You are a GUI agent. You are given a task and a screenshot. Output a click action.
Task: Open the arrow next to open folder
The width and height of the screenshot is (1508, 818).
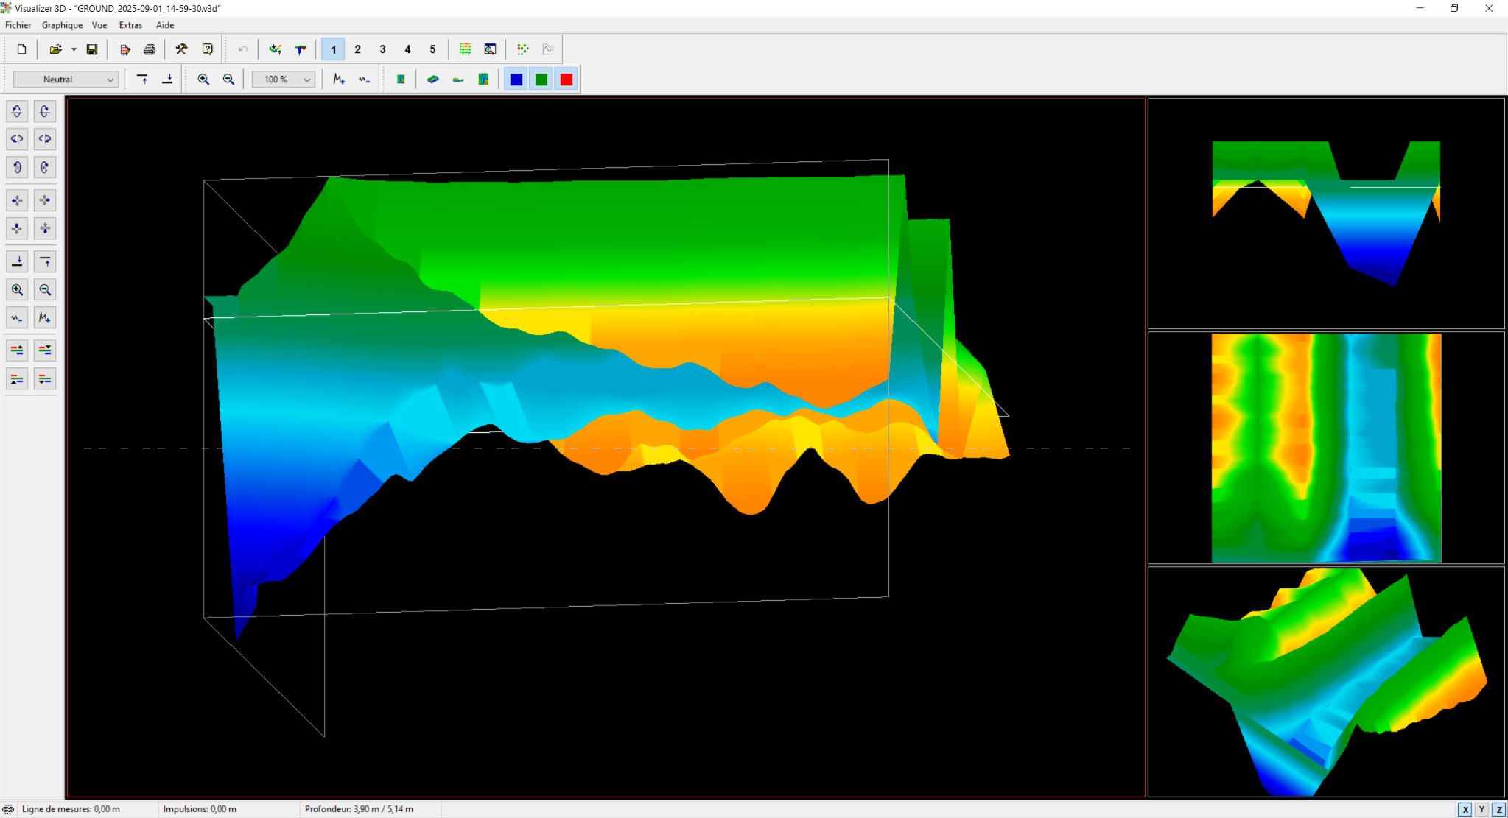click(74, 49)
